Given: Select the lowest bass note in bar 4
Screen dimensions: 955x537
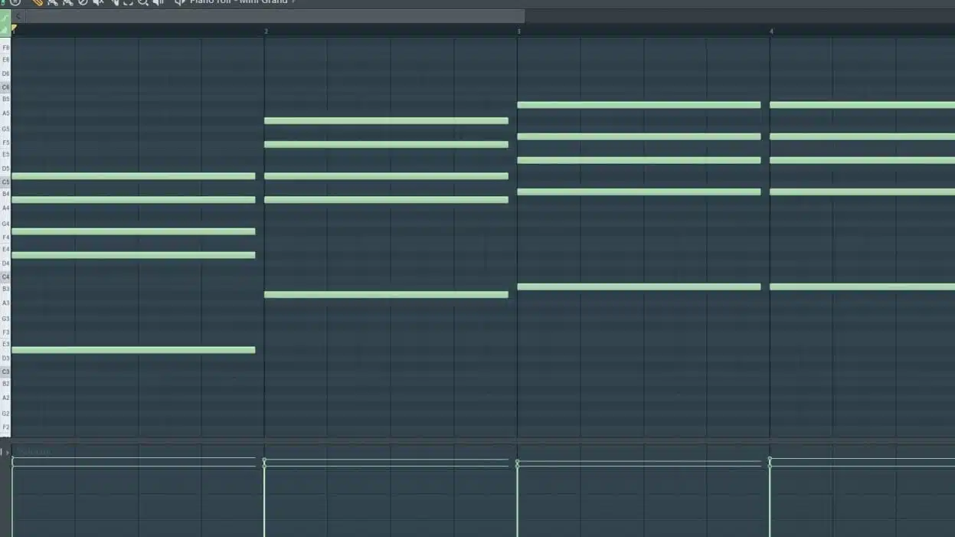Looking at the screenshot, I should (862, 287).
